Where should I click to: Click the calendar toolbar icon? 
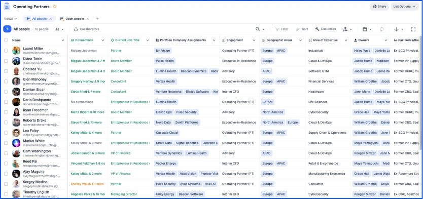(x=365, y=29)
